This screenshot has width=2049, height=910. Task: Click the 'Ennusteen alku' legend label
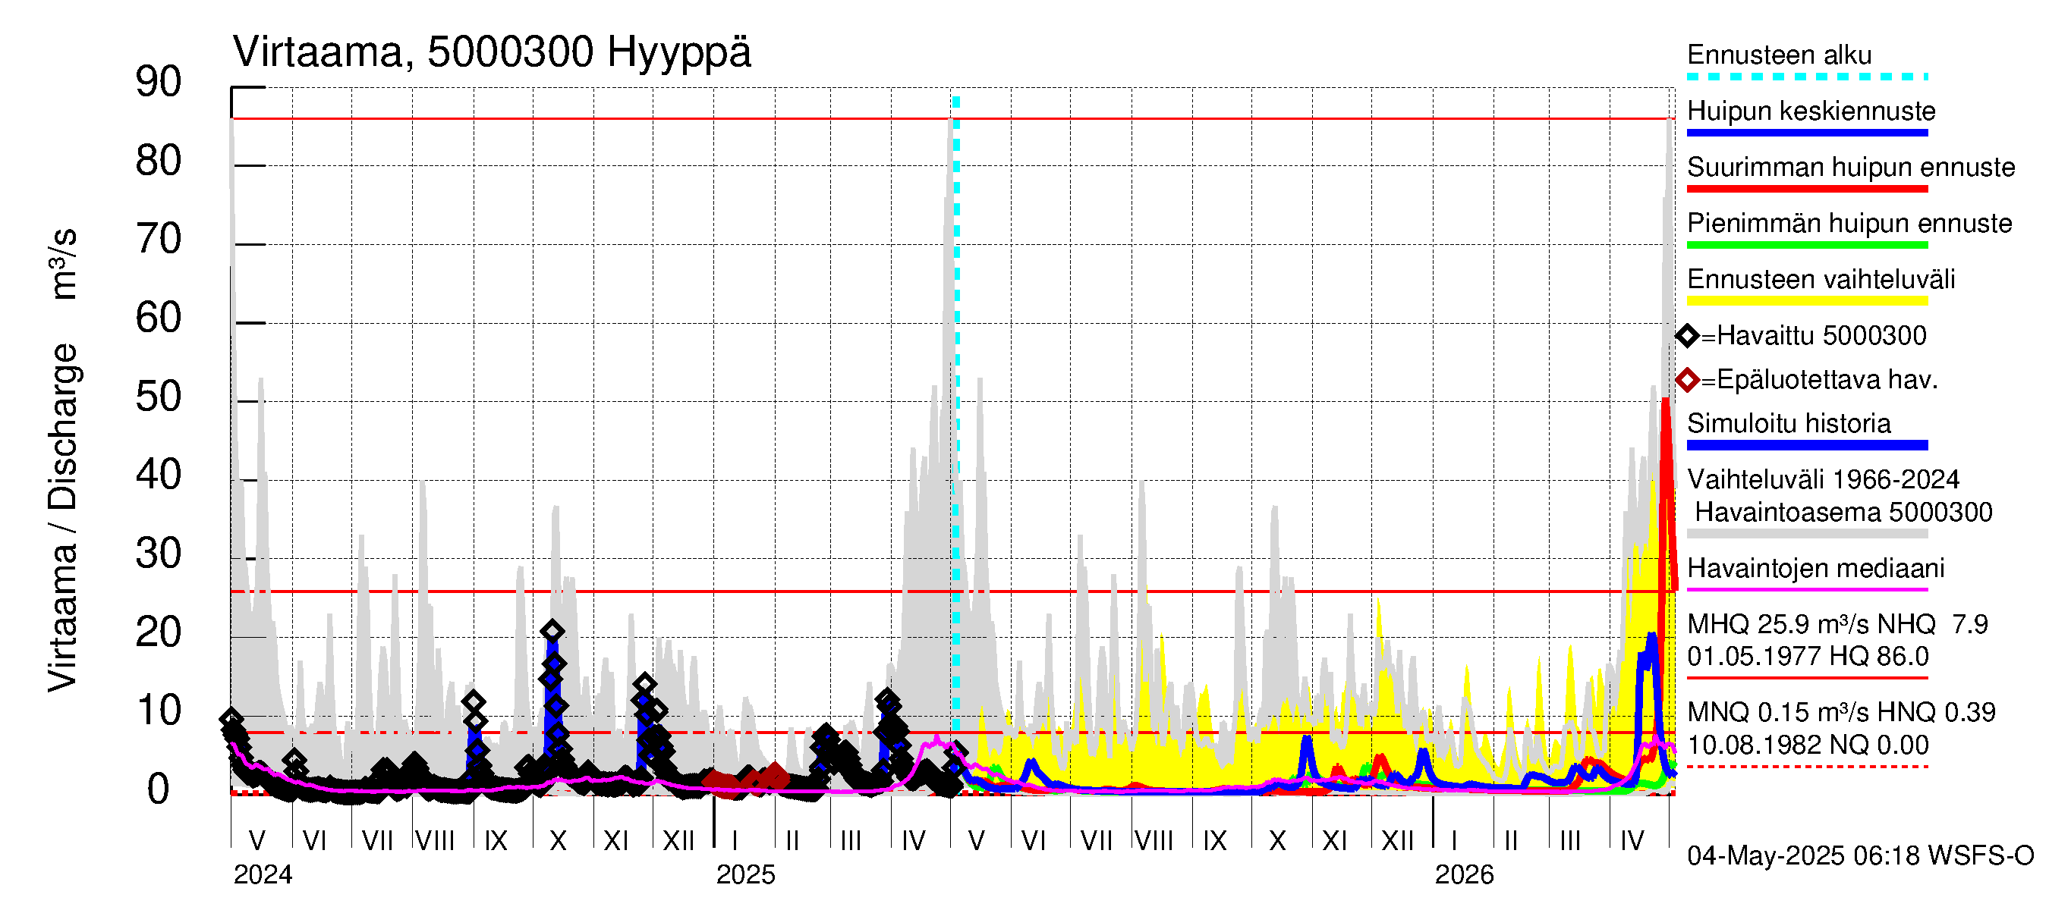tap(1780, 55)
